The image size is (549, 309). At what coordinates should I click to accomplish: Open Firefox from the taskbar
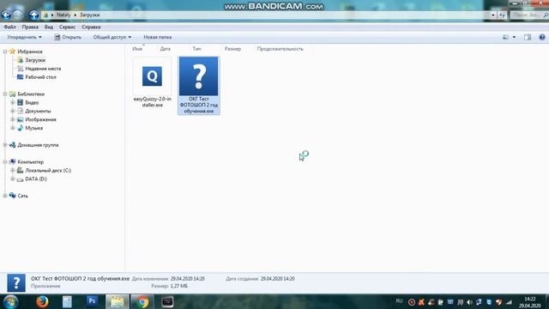click(x=42, y=301)
